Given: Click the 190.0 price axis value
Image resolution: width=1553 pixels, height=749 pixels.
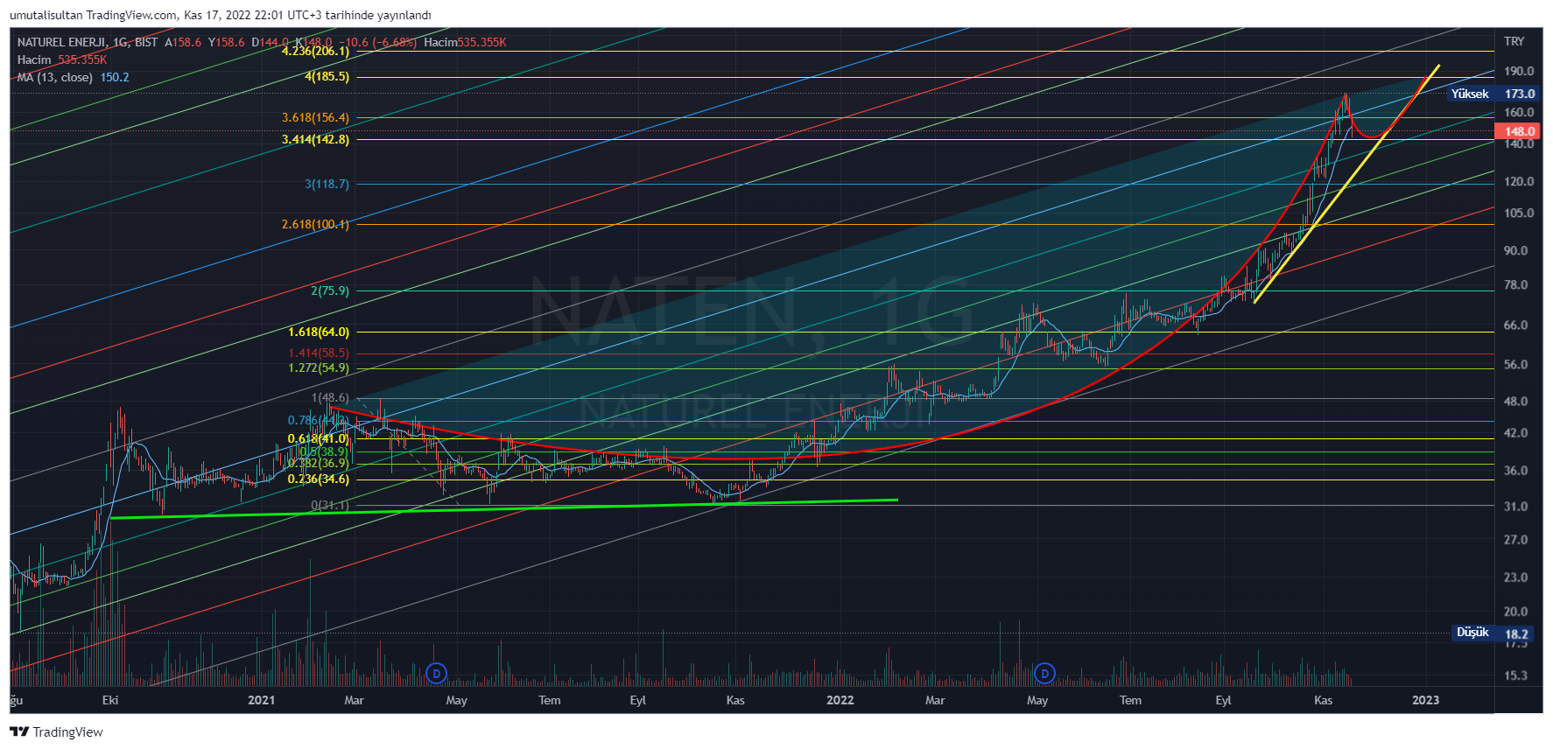Looking at the screenshot, I should [1519, 71].
